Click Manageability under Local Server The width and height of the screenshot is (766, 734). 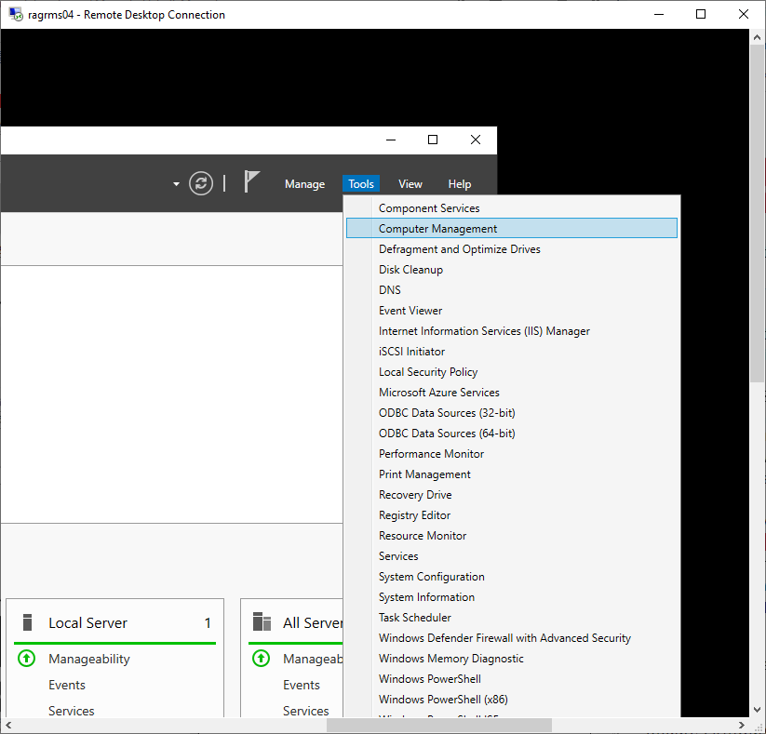[x=89, y=660]
